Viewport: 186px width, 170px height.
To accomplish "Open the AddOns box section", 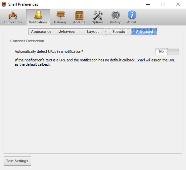I will pyautogui.click(x=79, y=17).
